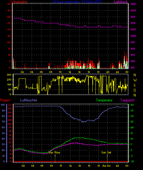The width and height of the screenshot is (143, 170).
Task: Click the 1010 pressure axis value
Action: 133,23
